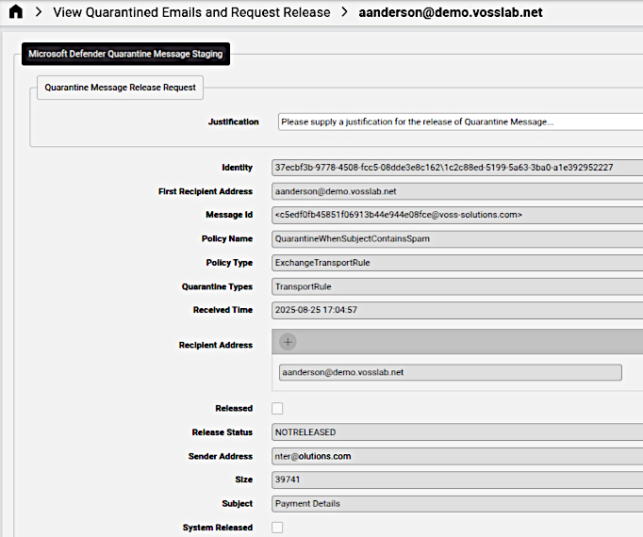
Task: Open View Quarantined Emails and Request Release breadcrumb
Action: [191, 12]
